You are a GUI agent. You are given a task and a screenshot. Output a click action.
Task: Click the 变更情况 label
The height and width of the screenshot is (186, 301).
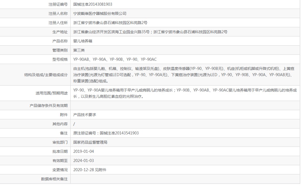[x=60, y=170]
